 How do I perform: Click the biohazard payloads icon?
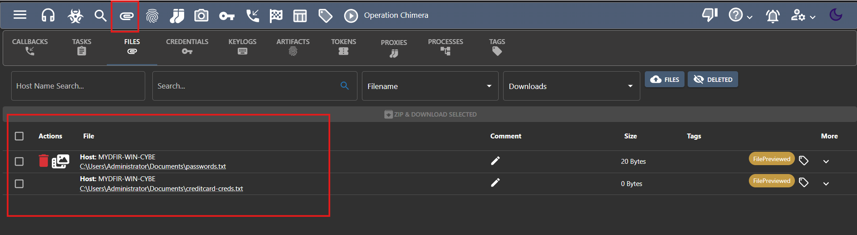pyautogui.click(x=75, y=16)
